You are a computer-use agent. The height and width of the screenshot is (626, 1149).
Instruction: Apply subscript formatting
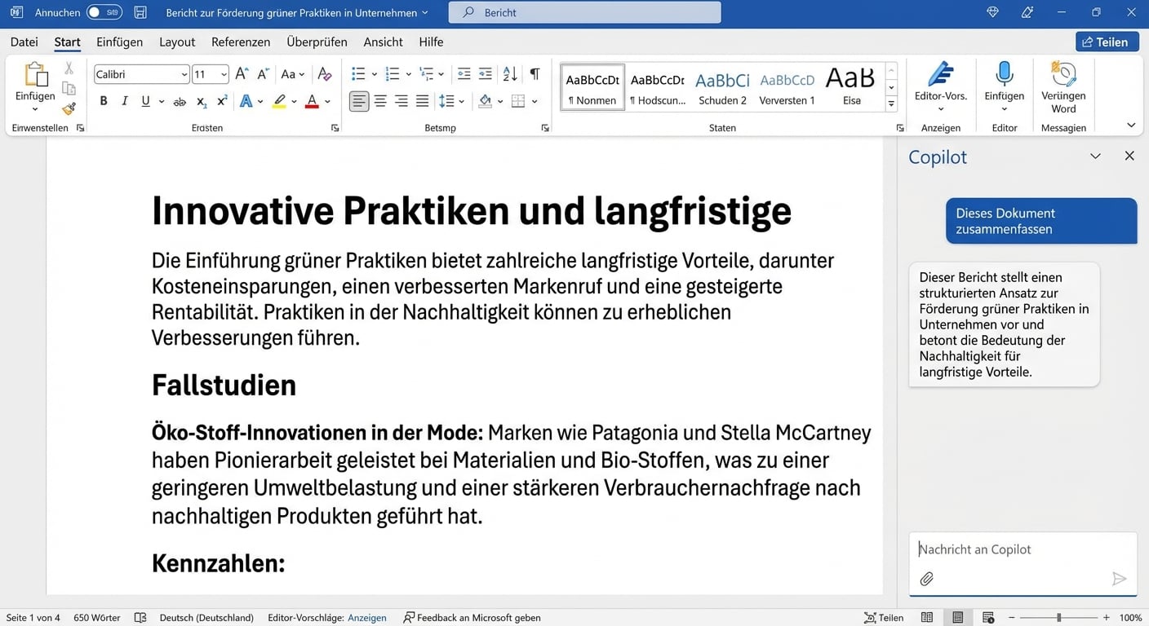click(x=201, y=102)
